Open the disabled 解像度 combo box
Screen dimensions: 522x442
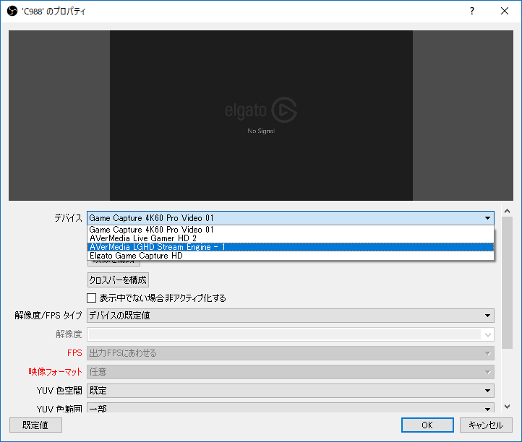click(291, 334)
